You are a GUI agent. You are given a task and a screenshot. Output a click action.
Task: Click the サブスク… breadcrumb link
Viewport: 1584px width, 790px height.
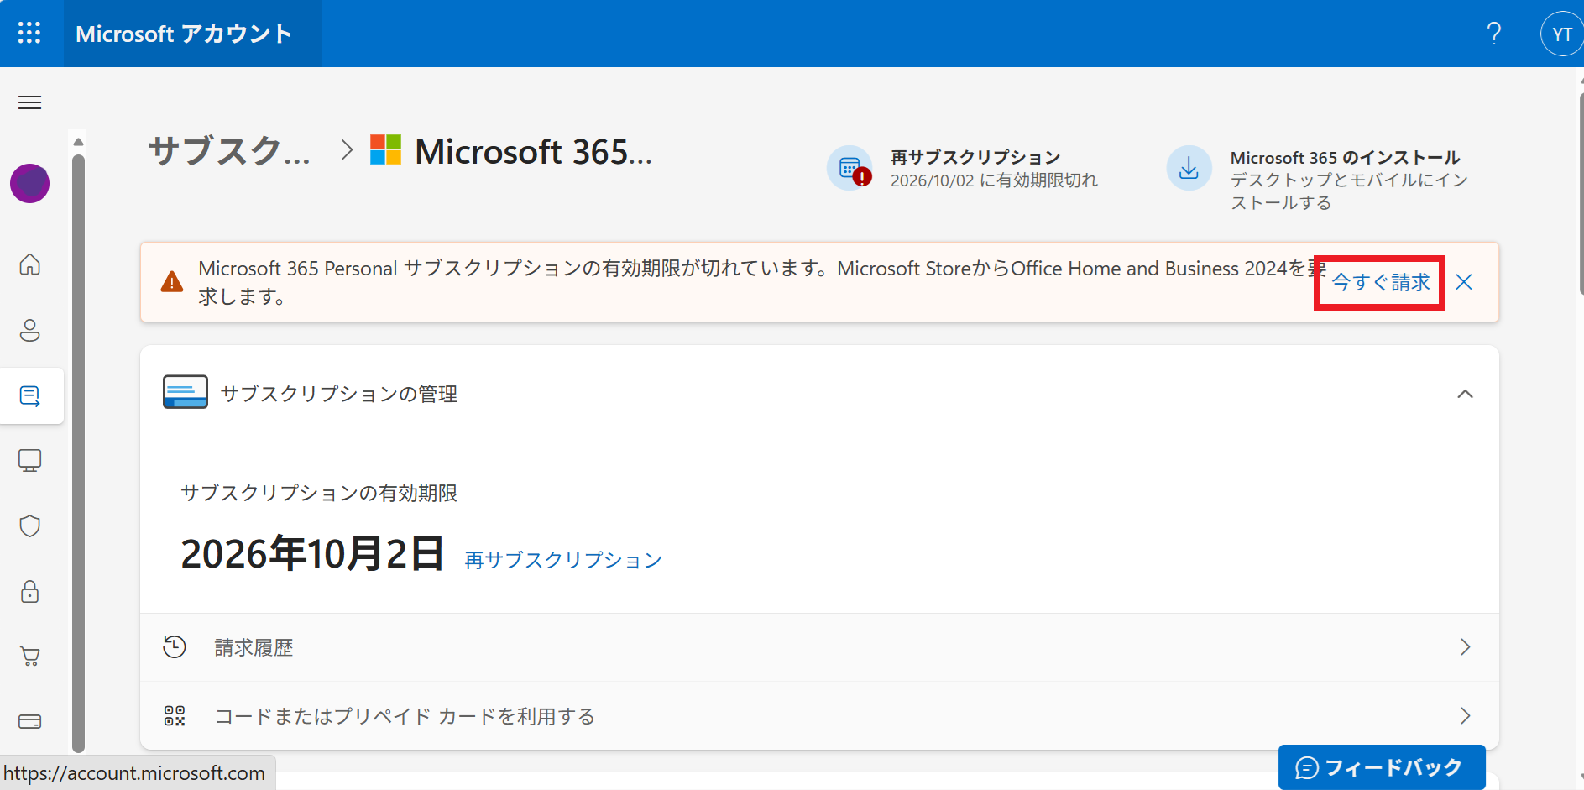coord(230,151)
